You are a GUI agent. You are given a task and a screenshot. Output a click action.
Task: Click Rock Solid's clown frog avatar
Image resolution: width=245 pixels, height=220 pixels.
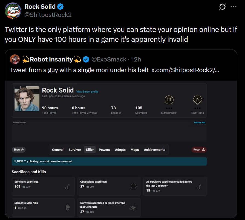click(13, 11)
